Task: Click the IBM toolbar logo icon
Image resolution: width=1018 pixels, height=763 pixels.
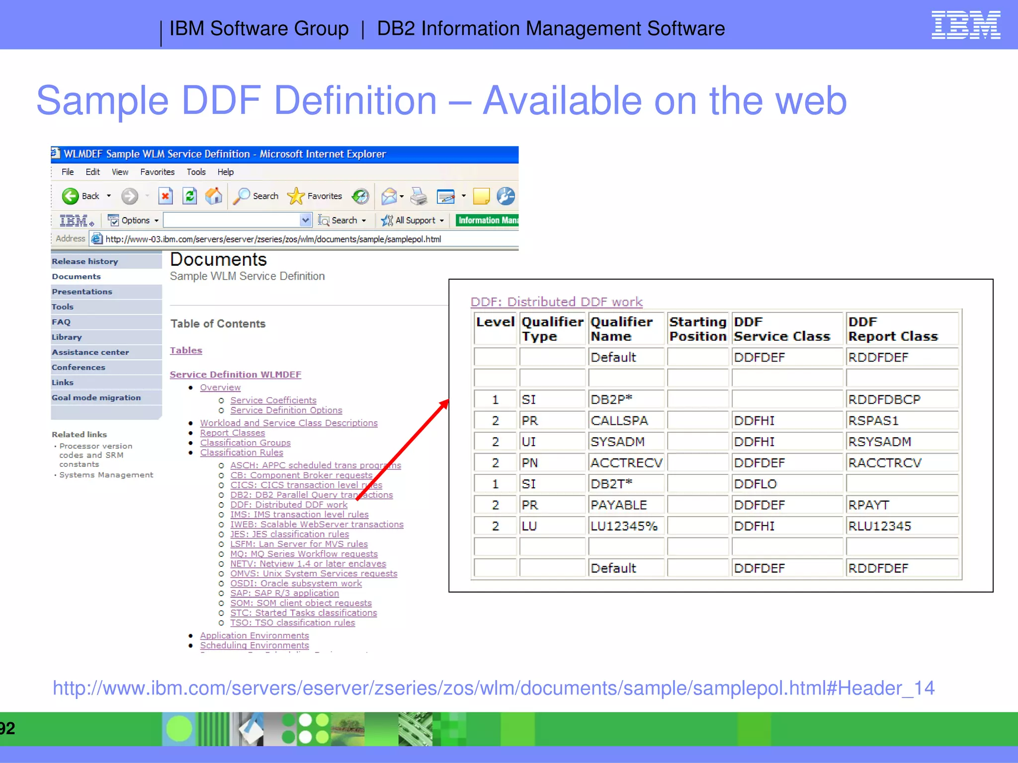Action: tap(76, 221)
